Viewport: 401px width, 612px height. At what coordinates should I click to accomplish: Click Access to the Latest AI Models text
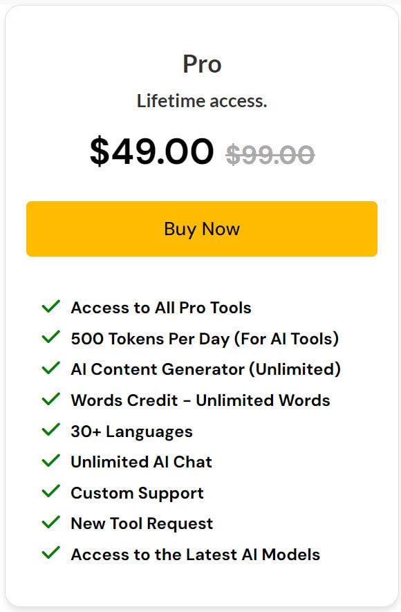coord(196,554)
